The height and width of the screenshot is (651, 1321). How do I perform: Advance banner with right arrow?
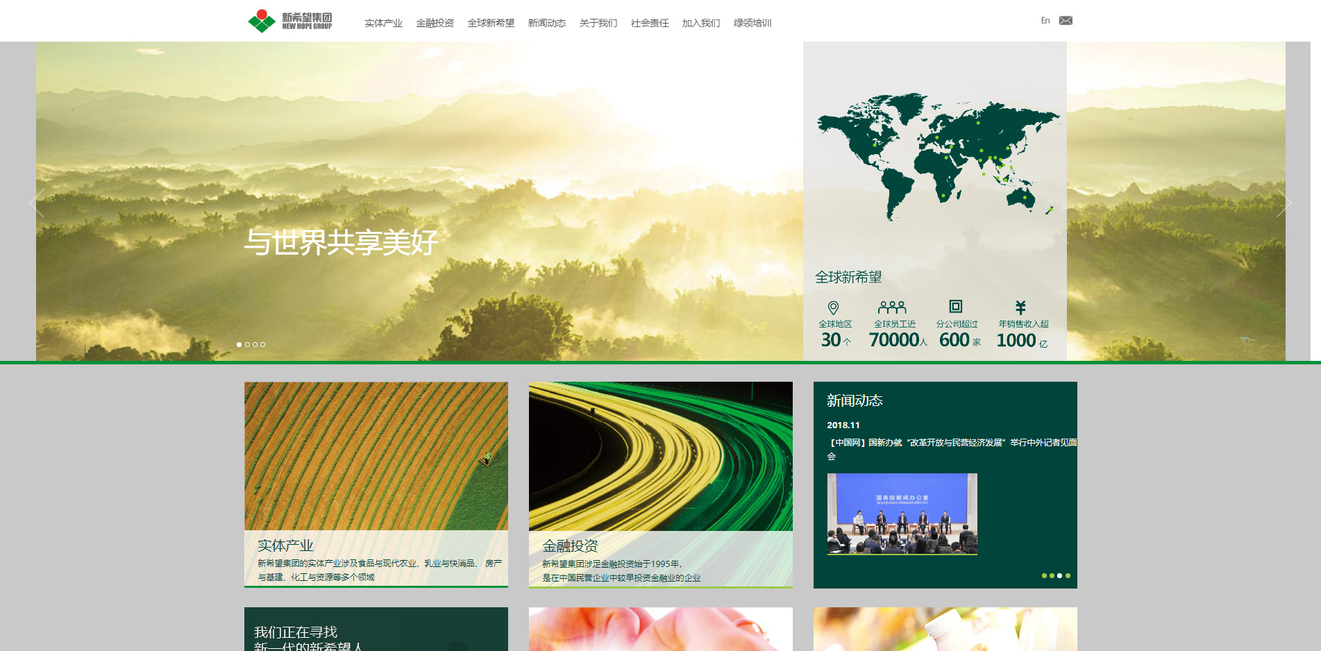point(1284,203)
